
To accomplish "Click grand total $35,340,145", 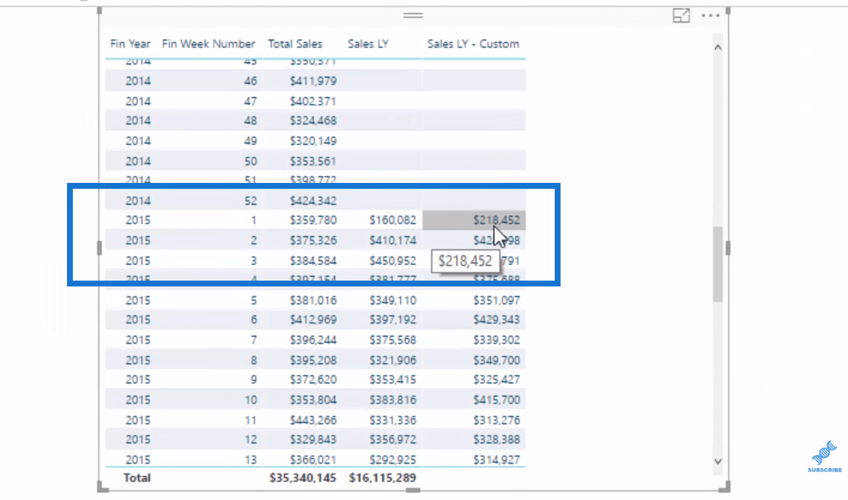I will pos(303,478).
